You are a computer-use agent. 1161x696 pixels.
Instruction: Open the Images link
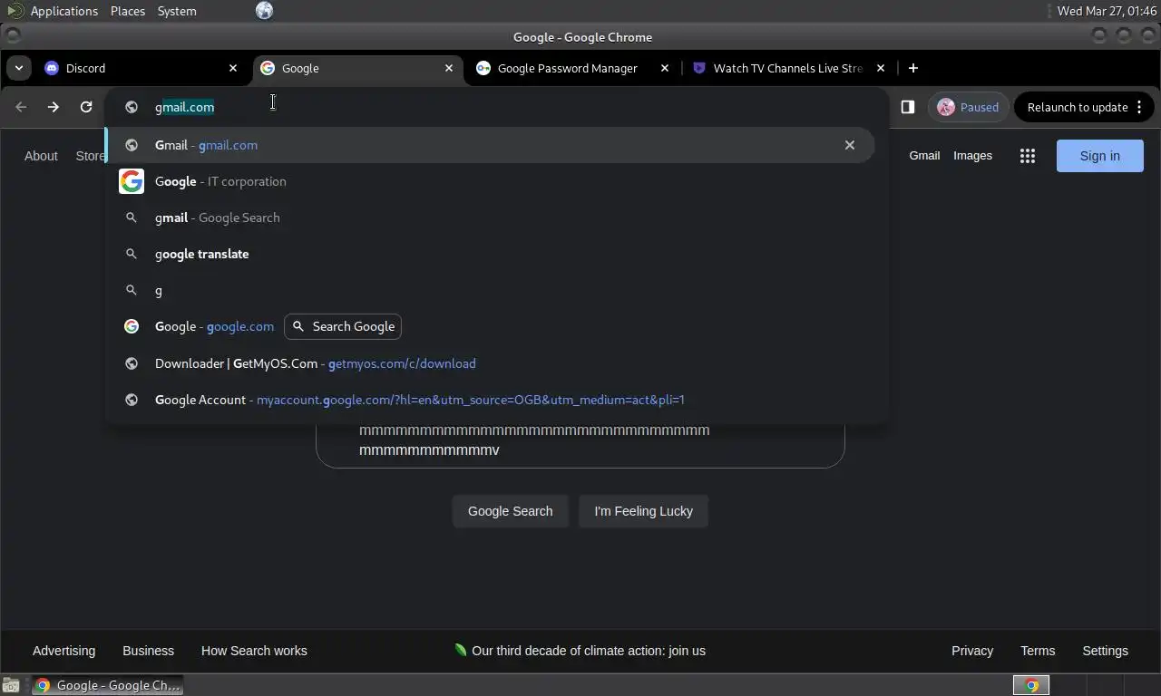972,156
